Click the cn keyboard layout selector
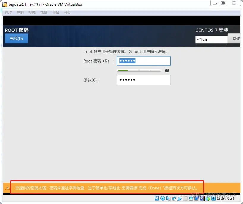Viewport: 243px width, 204px height. (x=212, y=40)
